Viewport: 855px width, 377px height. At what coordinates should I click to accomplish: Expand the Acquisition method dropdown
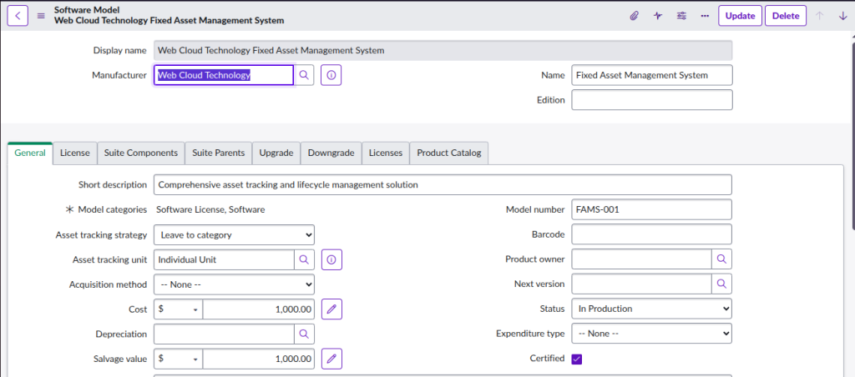click(x=234, y=284)
